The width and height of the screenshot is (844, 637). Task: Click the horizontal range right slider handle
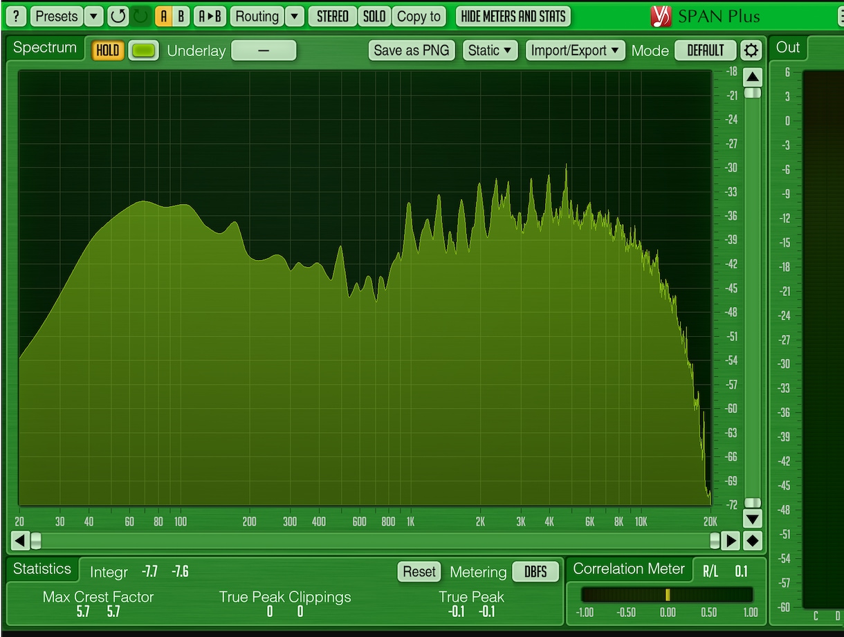click(715, 540)
